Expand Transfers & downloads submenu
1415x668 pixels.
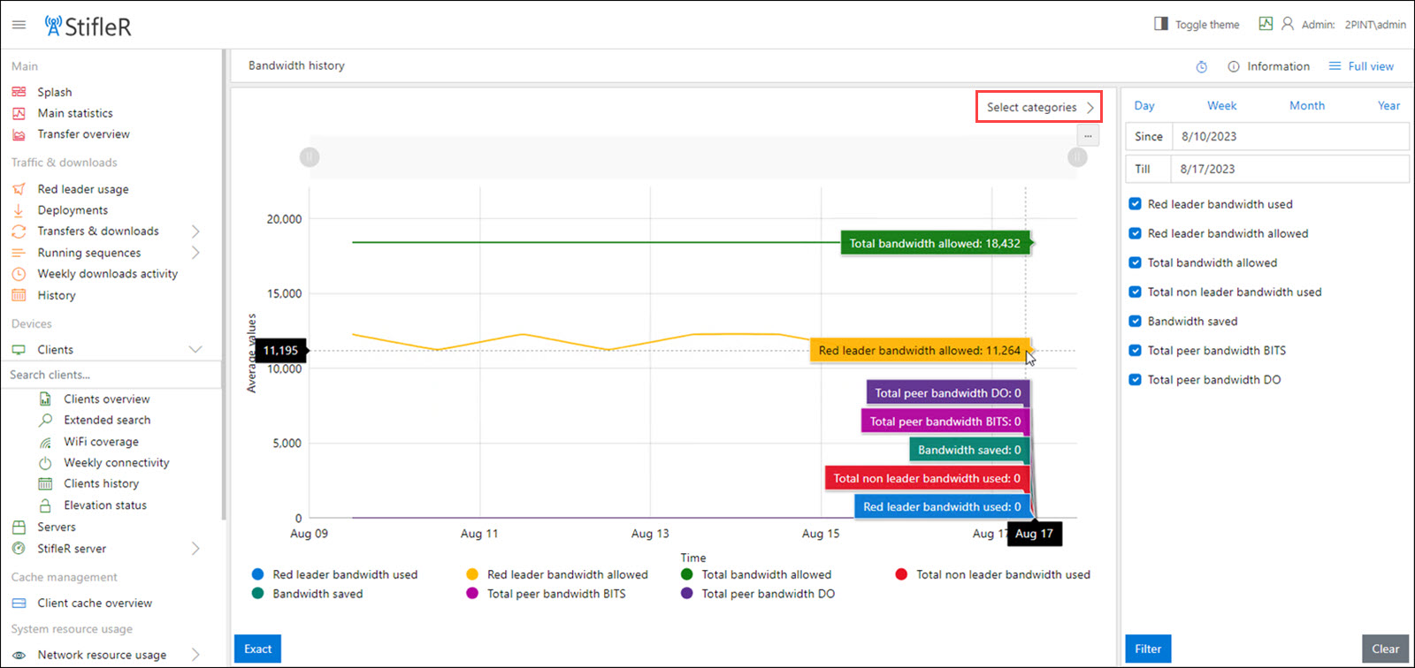point(195,232)
